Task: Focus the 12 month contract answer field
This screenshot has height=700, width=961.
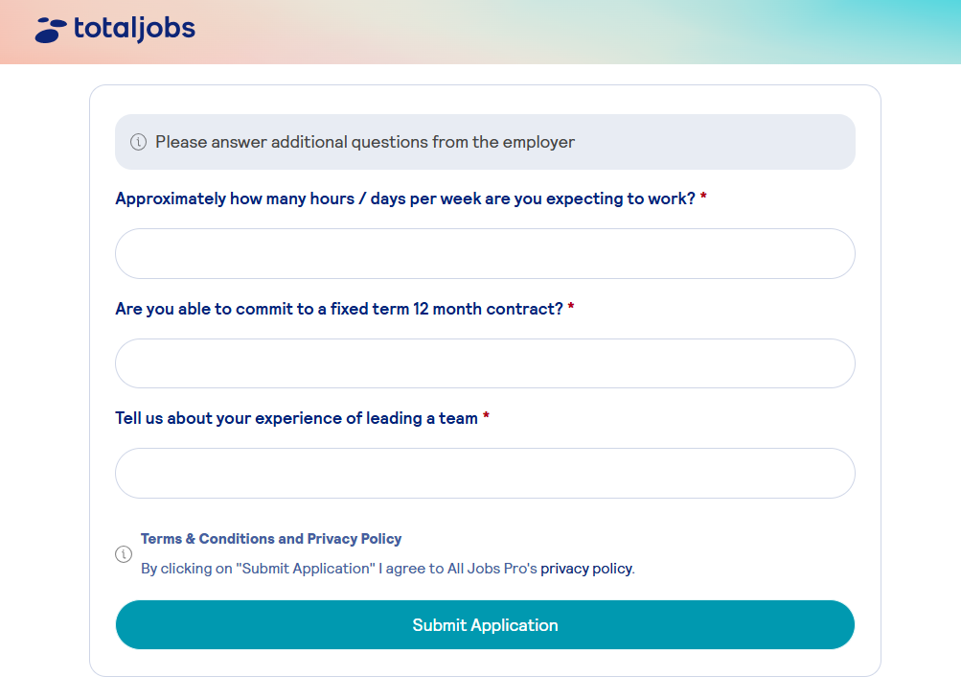Action: [485, 363]
